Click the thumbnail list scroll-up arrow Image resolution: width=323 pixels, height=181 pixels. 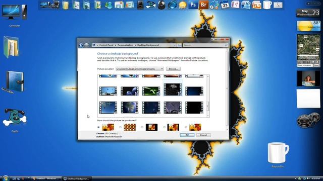pyautogui.click(x=207, y=76)
